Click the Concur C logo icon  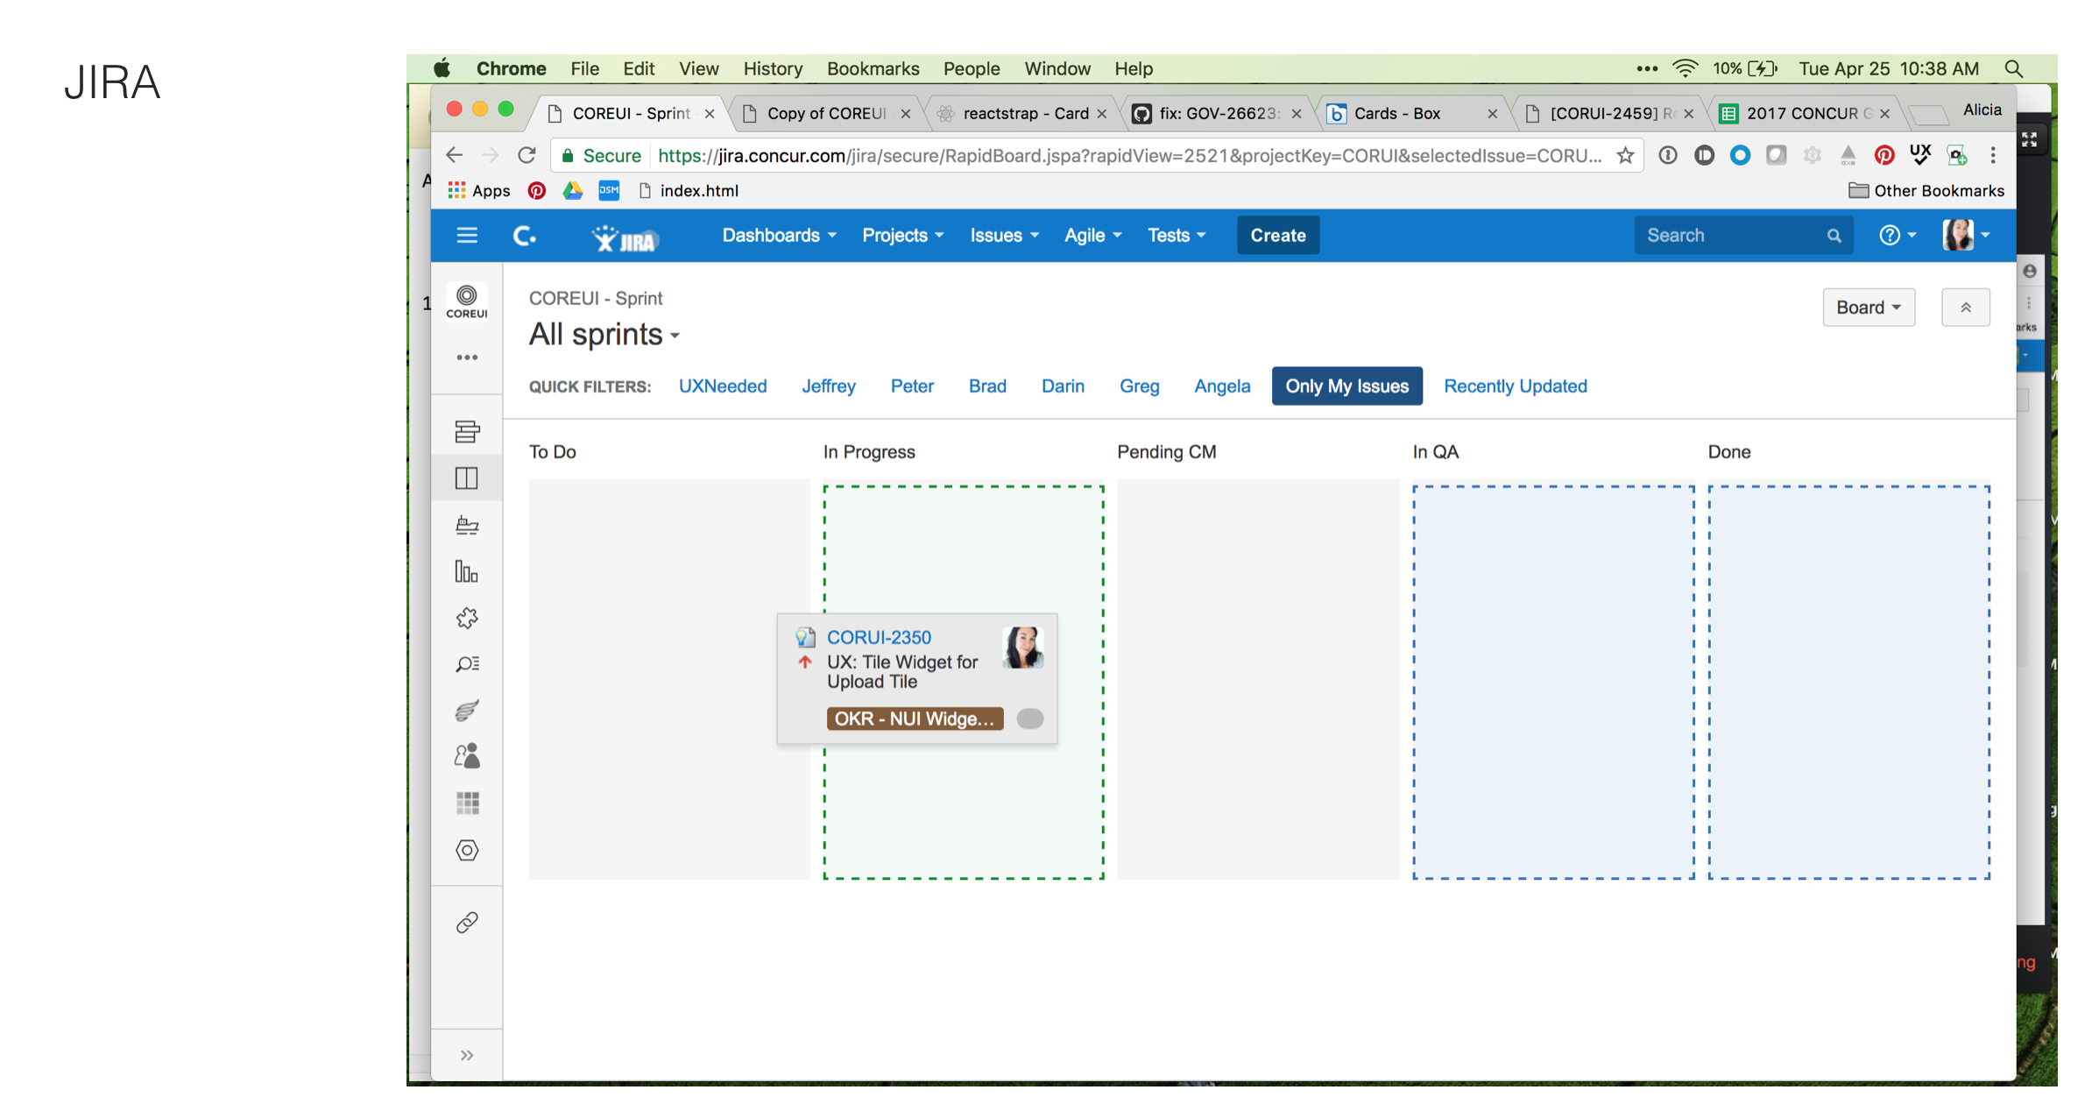click(x=524, y=236)
